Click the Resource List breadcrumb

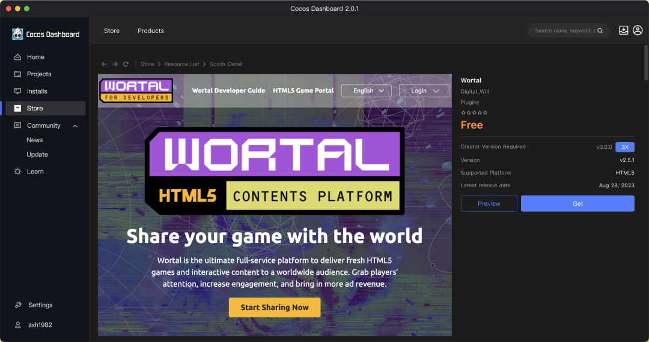pyautogui.click(x=181, y=64)
